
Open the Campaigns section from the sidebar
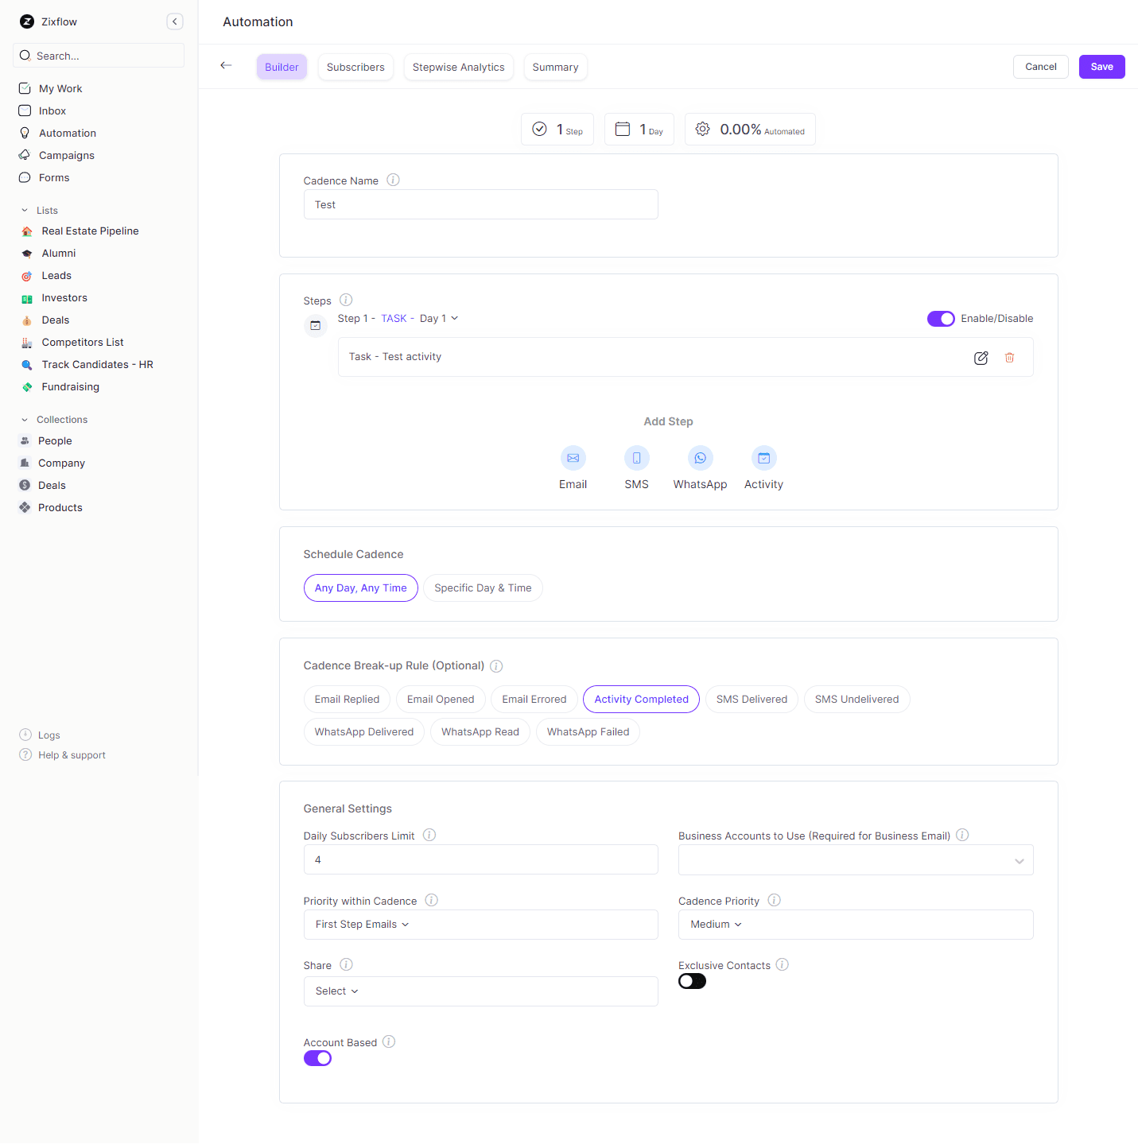pyautogui.click(x=67, y=155)
